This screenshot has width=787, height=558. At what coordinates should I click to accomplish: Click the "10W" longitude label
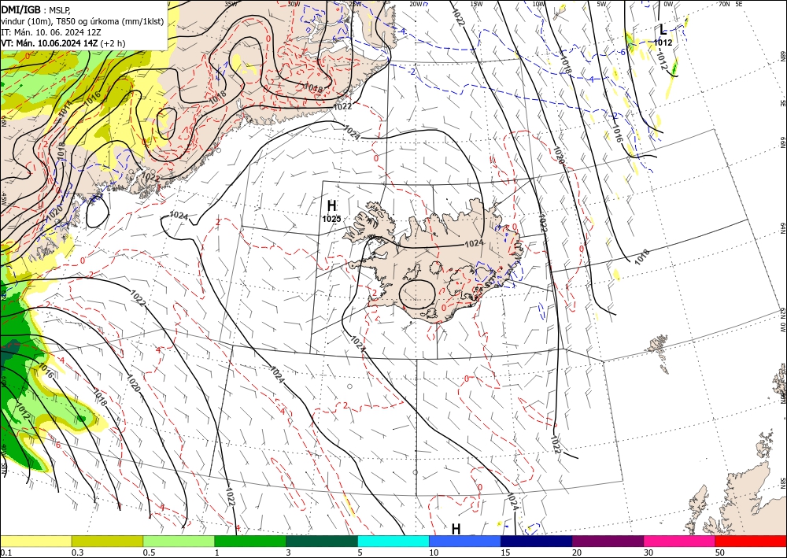point(538,4)
